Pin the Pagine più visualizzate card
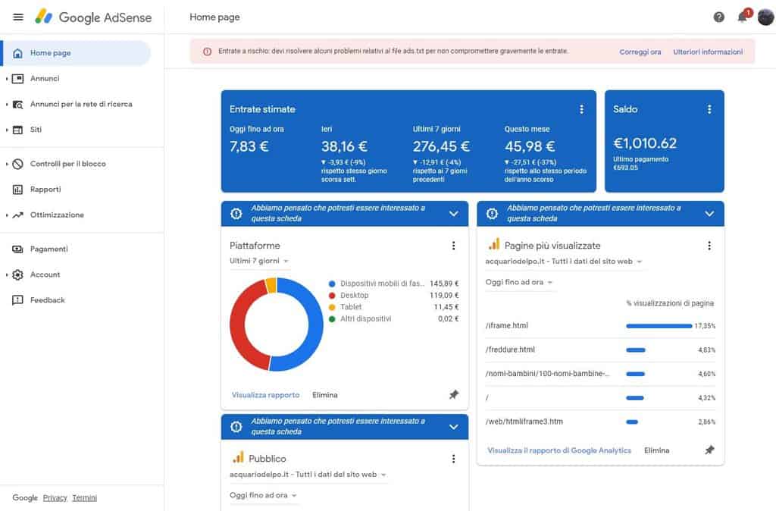The height and width of the screenshot is (511, 776). (709, 450)
